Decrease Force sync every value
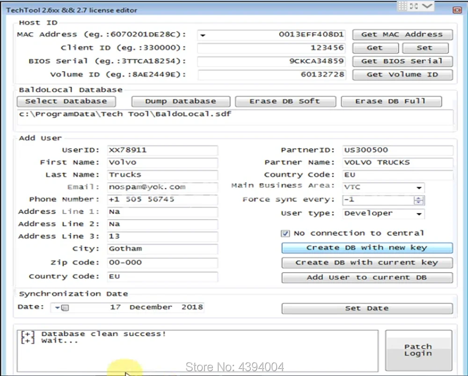The width and height of the screenshot is (468, 376). point(419,203)
